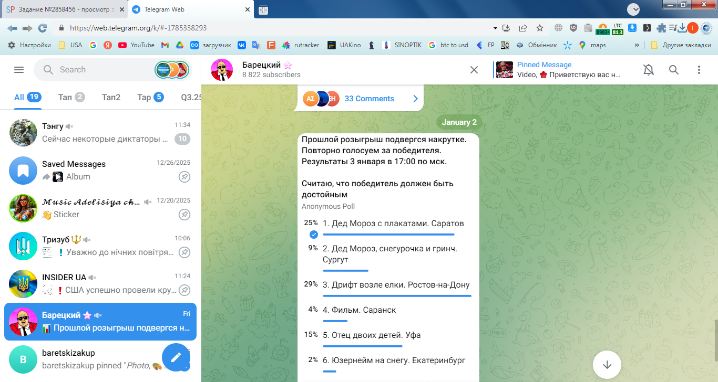Open the rutracker bookmark
This screenshot has width=718, height=382.
tap(301, 45)
